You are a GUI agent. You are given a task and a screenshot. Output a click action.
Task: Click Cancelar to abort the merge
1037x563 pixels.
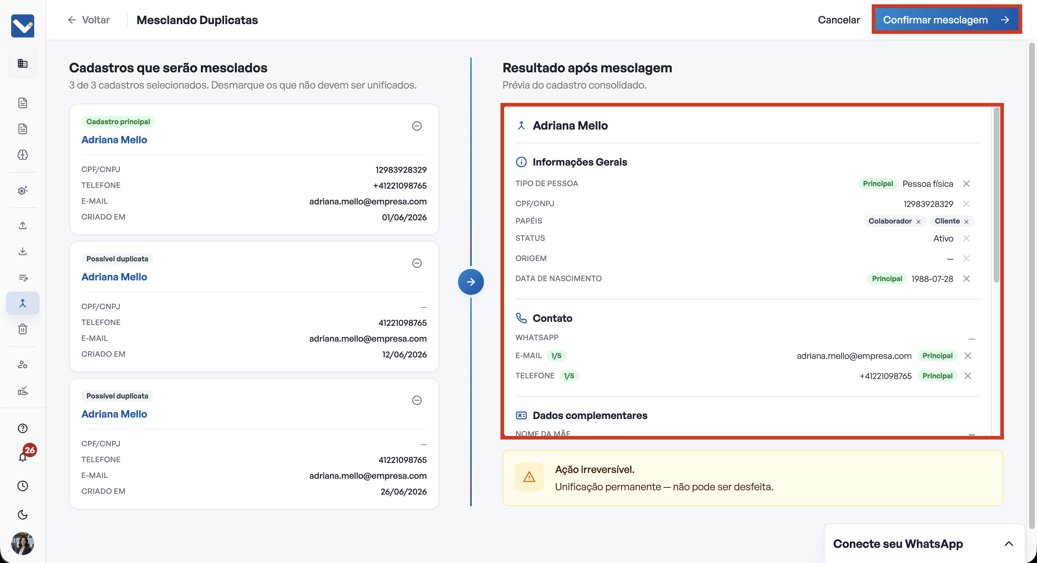839,20
